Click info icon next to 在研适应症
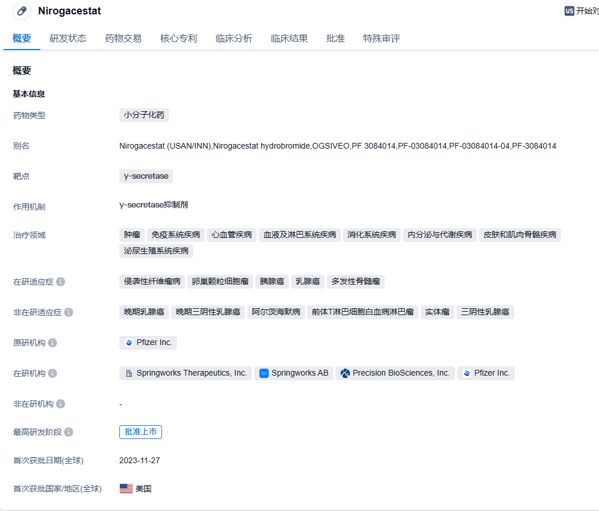 [x=61, y=282]
